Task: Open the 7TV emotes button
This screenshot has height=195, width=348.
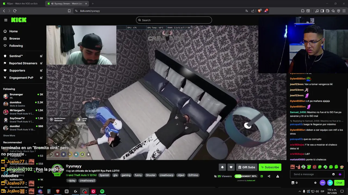Action: click(x=322, y=183)
